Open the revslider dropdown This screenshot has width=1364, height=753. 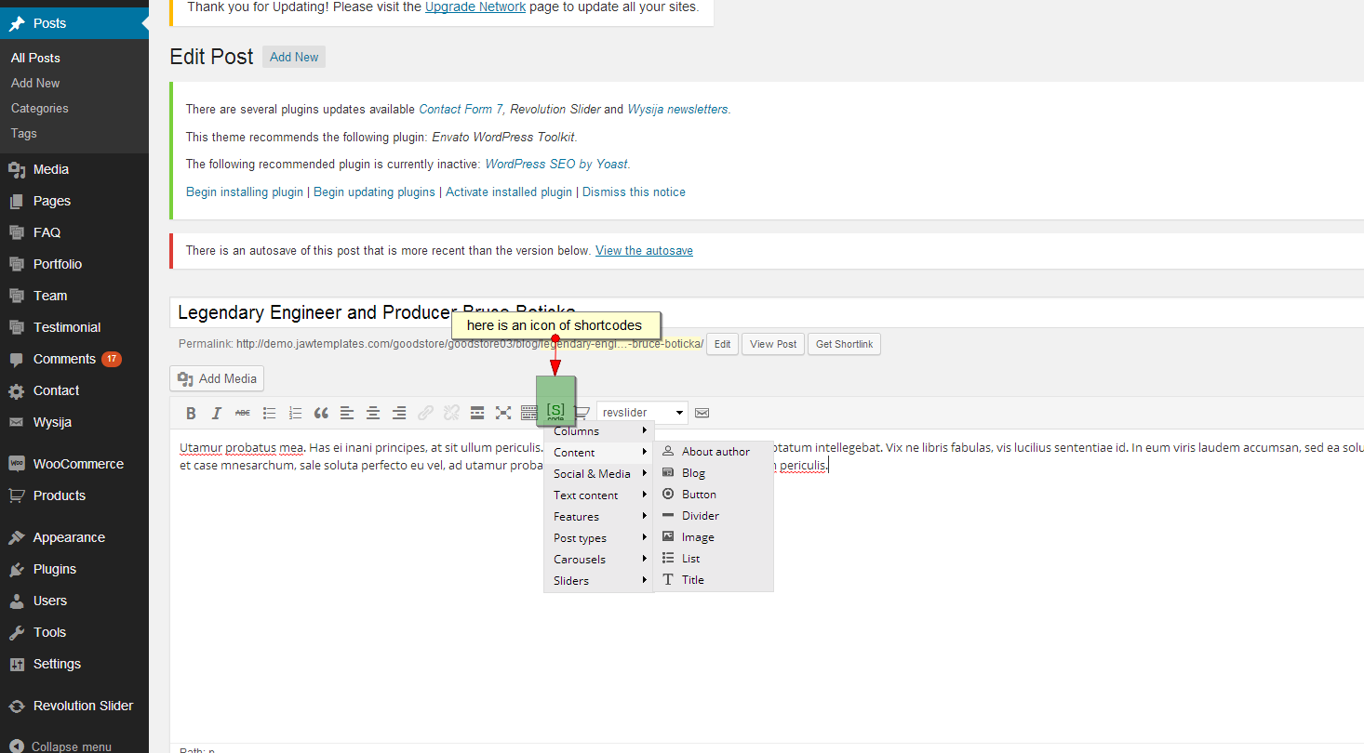point(642,413)
